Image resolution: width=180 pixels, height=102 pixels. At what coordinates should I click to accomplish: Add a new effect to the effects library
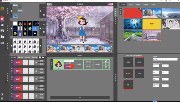[x=44, y=25]
